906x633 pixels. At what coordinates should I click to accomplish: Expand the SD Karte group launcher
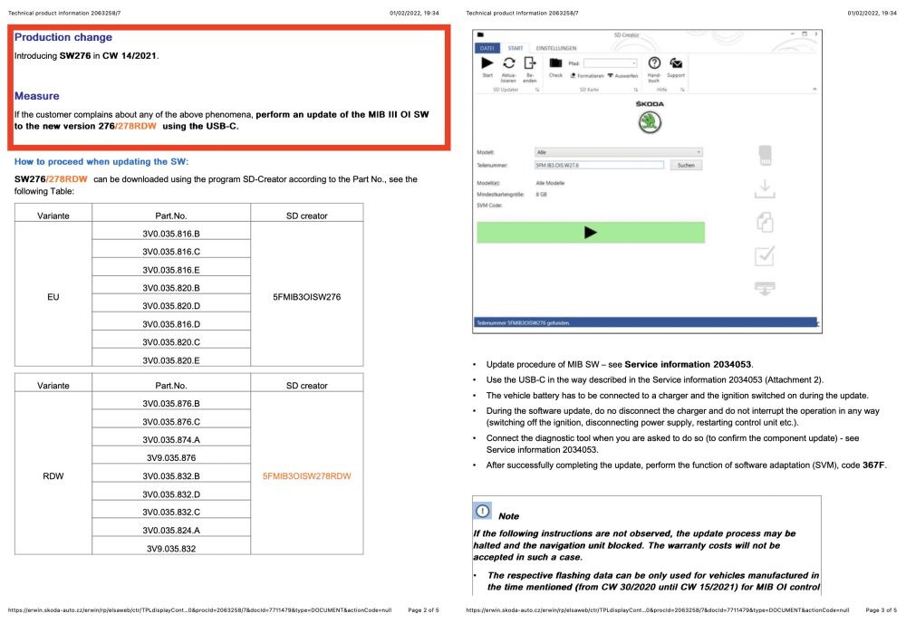pos(636,90)
